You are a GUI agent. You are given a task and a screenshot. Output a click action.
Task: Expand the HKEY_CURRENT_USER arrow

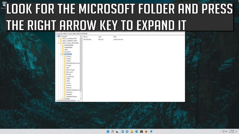(59, 41)
